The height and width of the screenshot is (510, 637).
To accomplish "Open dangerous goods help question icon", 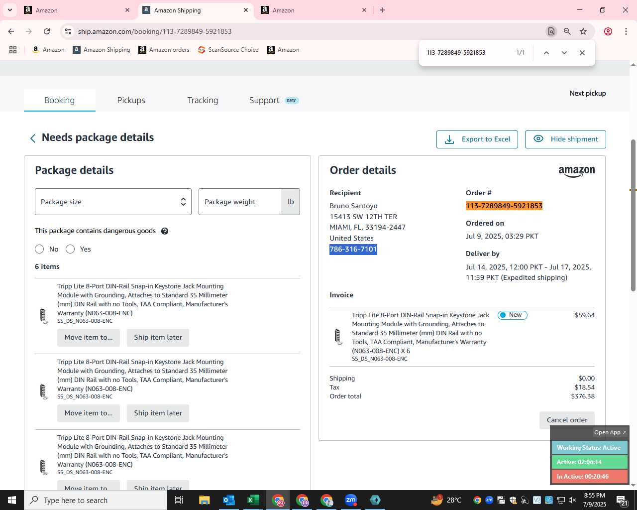I will [x=165, y=231].
